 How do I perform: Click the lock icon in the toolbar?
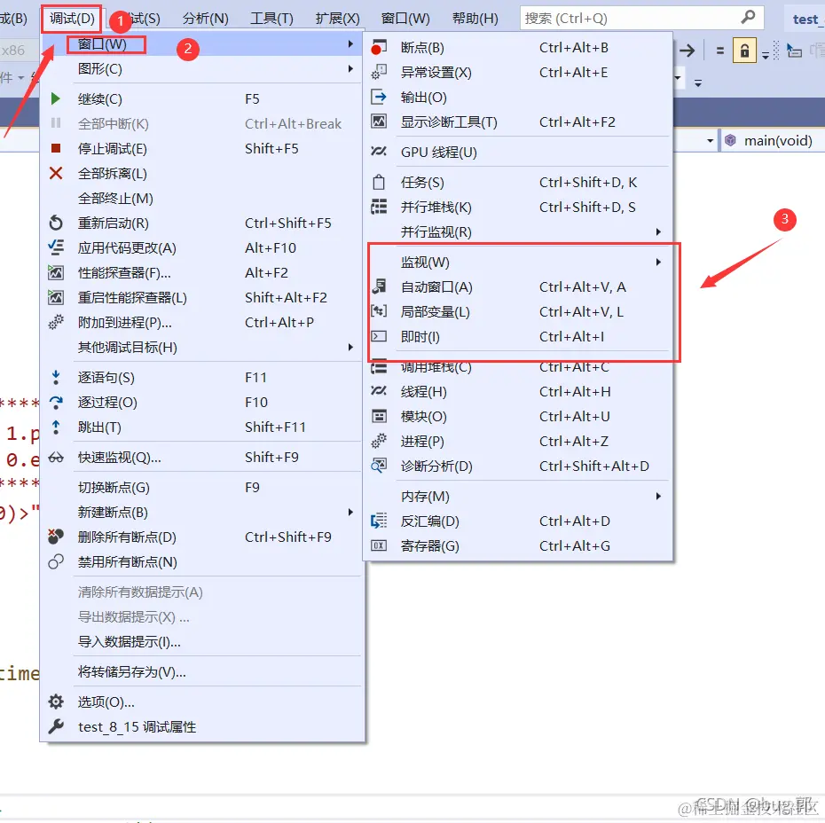pos(743,51)
